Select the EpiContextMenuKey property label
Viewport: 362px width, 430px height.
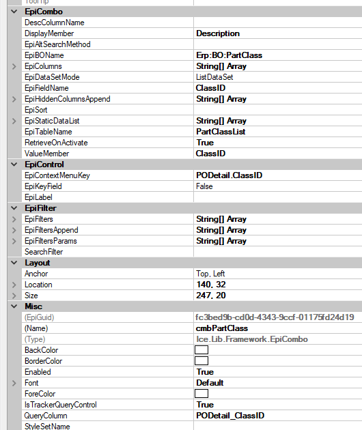(x=57, y=175)
